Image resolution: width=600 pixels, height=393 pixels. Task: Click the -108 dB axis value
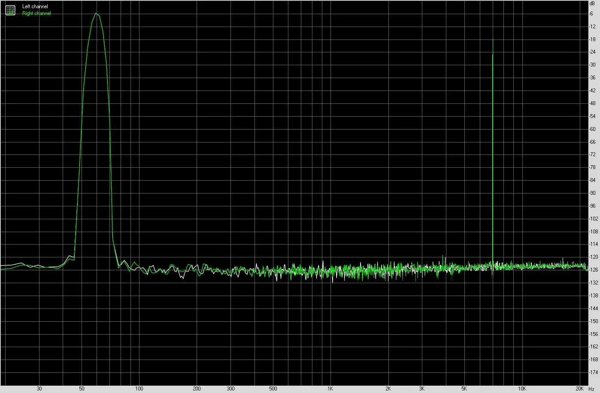(594, 231)
